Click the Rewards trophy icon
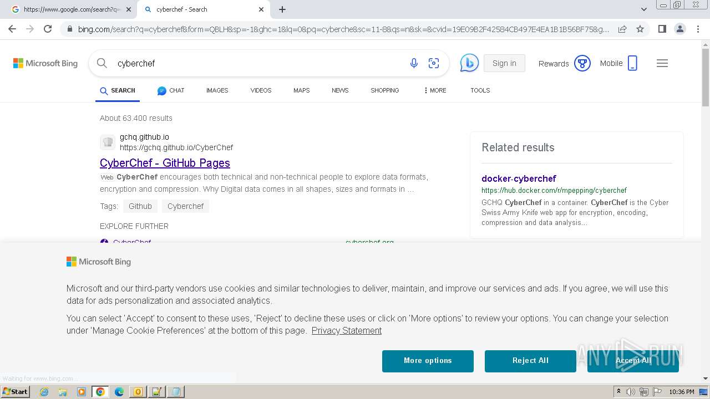The image size is (710, 399). [x=582, y=63]
